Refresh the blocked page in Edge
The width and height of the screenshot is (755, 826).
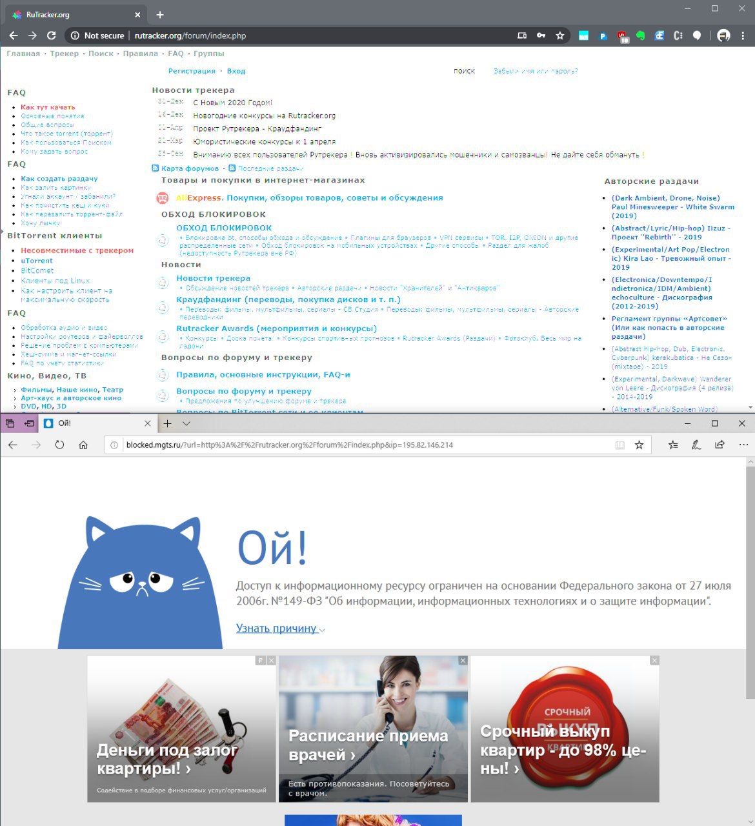(59, 445)
